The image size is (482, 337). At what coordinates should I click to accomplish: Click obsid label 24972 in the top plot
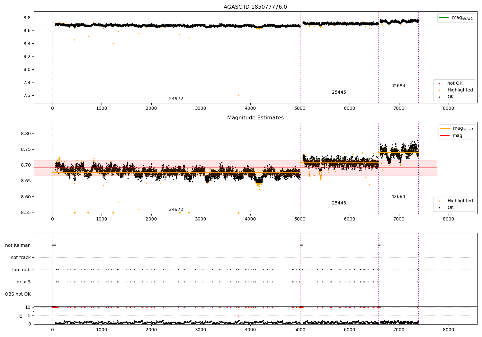pyautogui.click(x=176, y=99)
